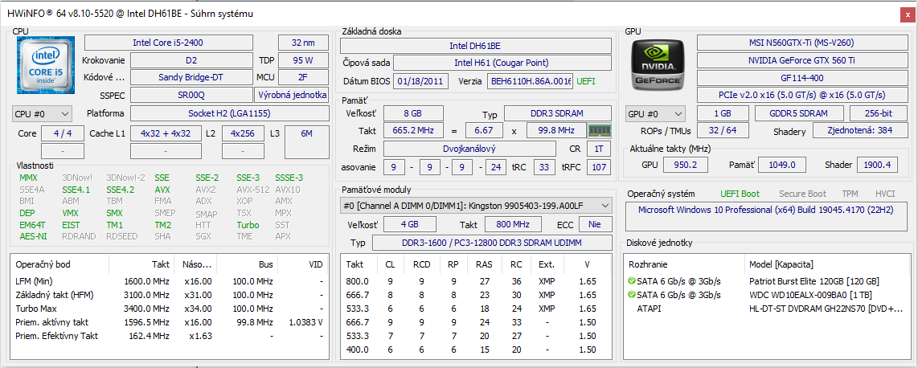Click the green UEFI label beside BIOS version
The image size is (918, 368).
pos(585,81)
